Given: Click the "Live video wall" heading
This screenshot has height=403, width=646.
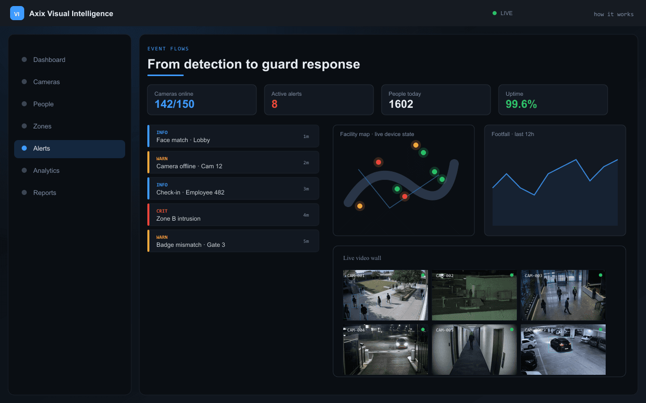Looking at the screenshot, I should tap(362, 258).
